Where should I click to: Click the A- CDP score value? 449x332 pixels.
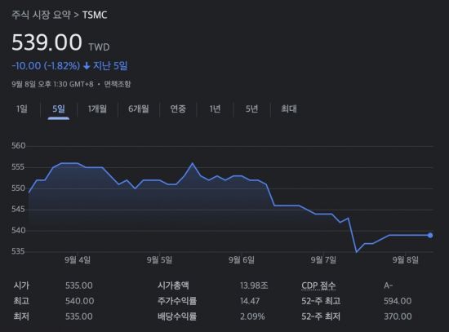pyautogui.click(x=389, y=286)
